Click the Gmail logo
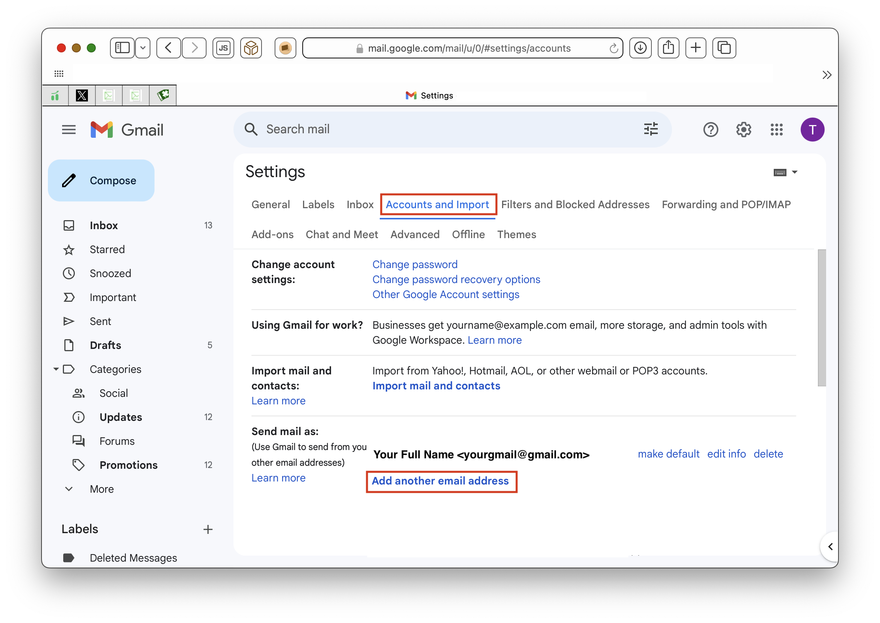This screenshot has height=623, width=880. [x=127, y=130]
